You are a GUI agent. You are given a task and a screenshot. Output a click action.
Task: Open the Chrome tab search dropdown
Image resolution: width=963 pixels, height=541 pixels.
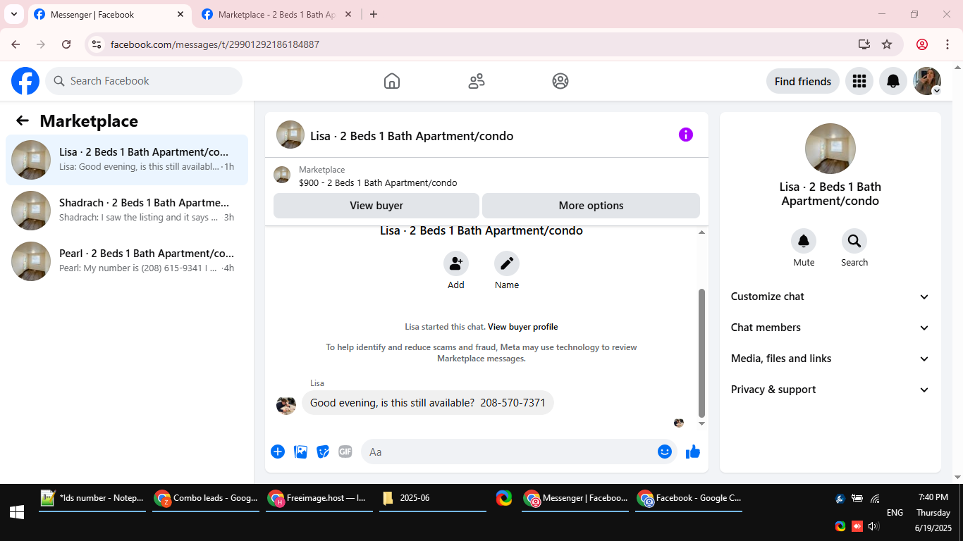click(14, 14)
